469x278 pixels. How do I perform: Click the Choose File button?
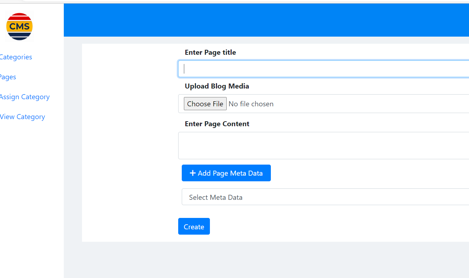205,103
